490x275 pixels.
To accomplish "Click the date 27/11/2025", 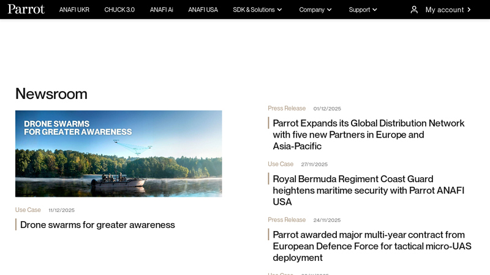I will (314, 164).
